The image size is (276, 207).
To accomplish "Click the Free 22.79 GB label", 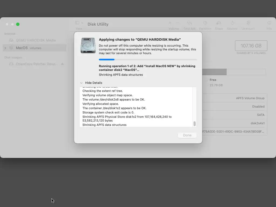I will tap(216, 82).
